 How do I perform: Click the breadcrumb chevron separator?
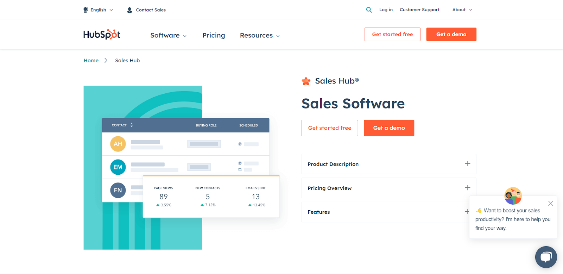click(106, 61)
